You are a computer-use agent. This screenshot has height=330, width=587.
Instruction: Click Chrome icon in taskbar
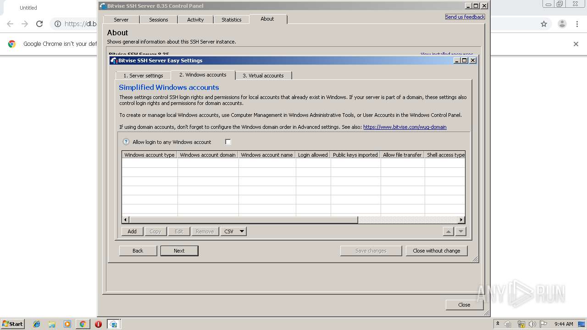point(83,324)
